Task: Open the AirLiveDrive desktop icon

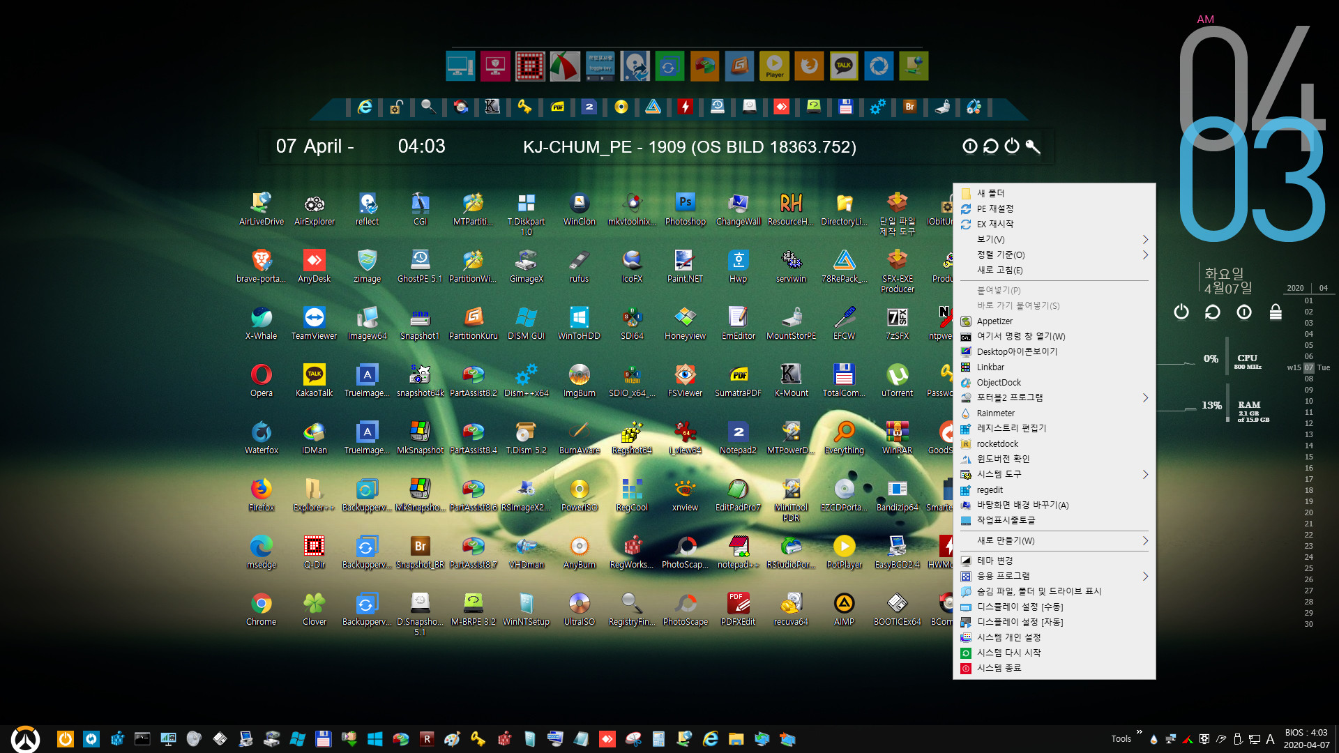Action: tap(262, 208)
